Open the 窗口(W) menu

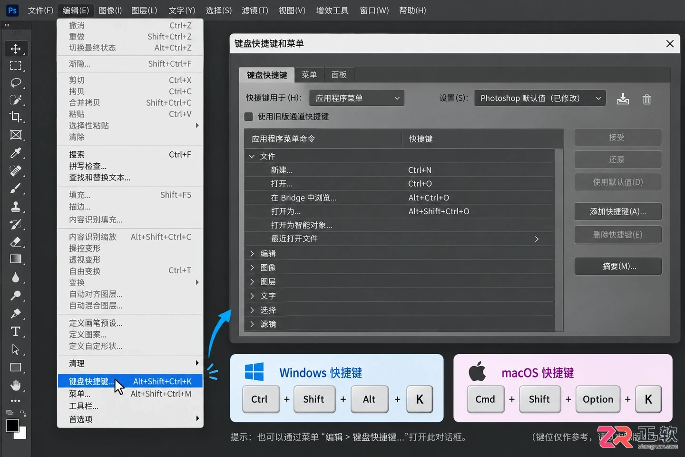pos(374,10)
